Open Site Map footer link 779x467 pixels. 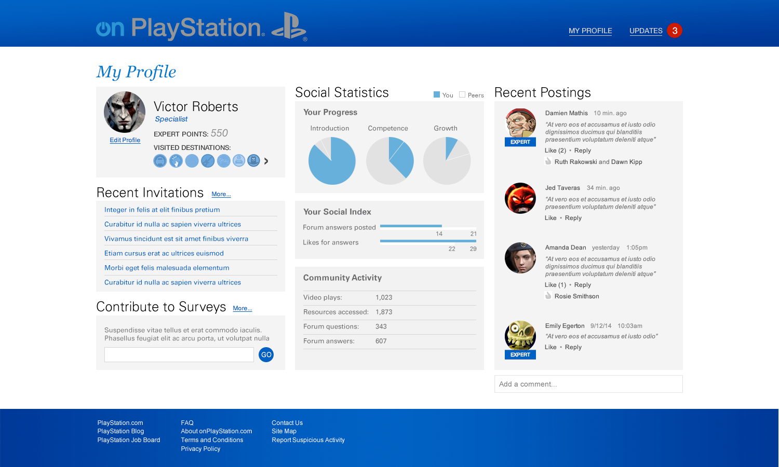[x=284, y=431]
